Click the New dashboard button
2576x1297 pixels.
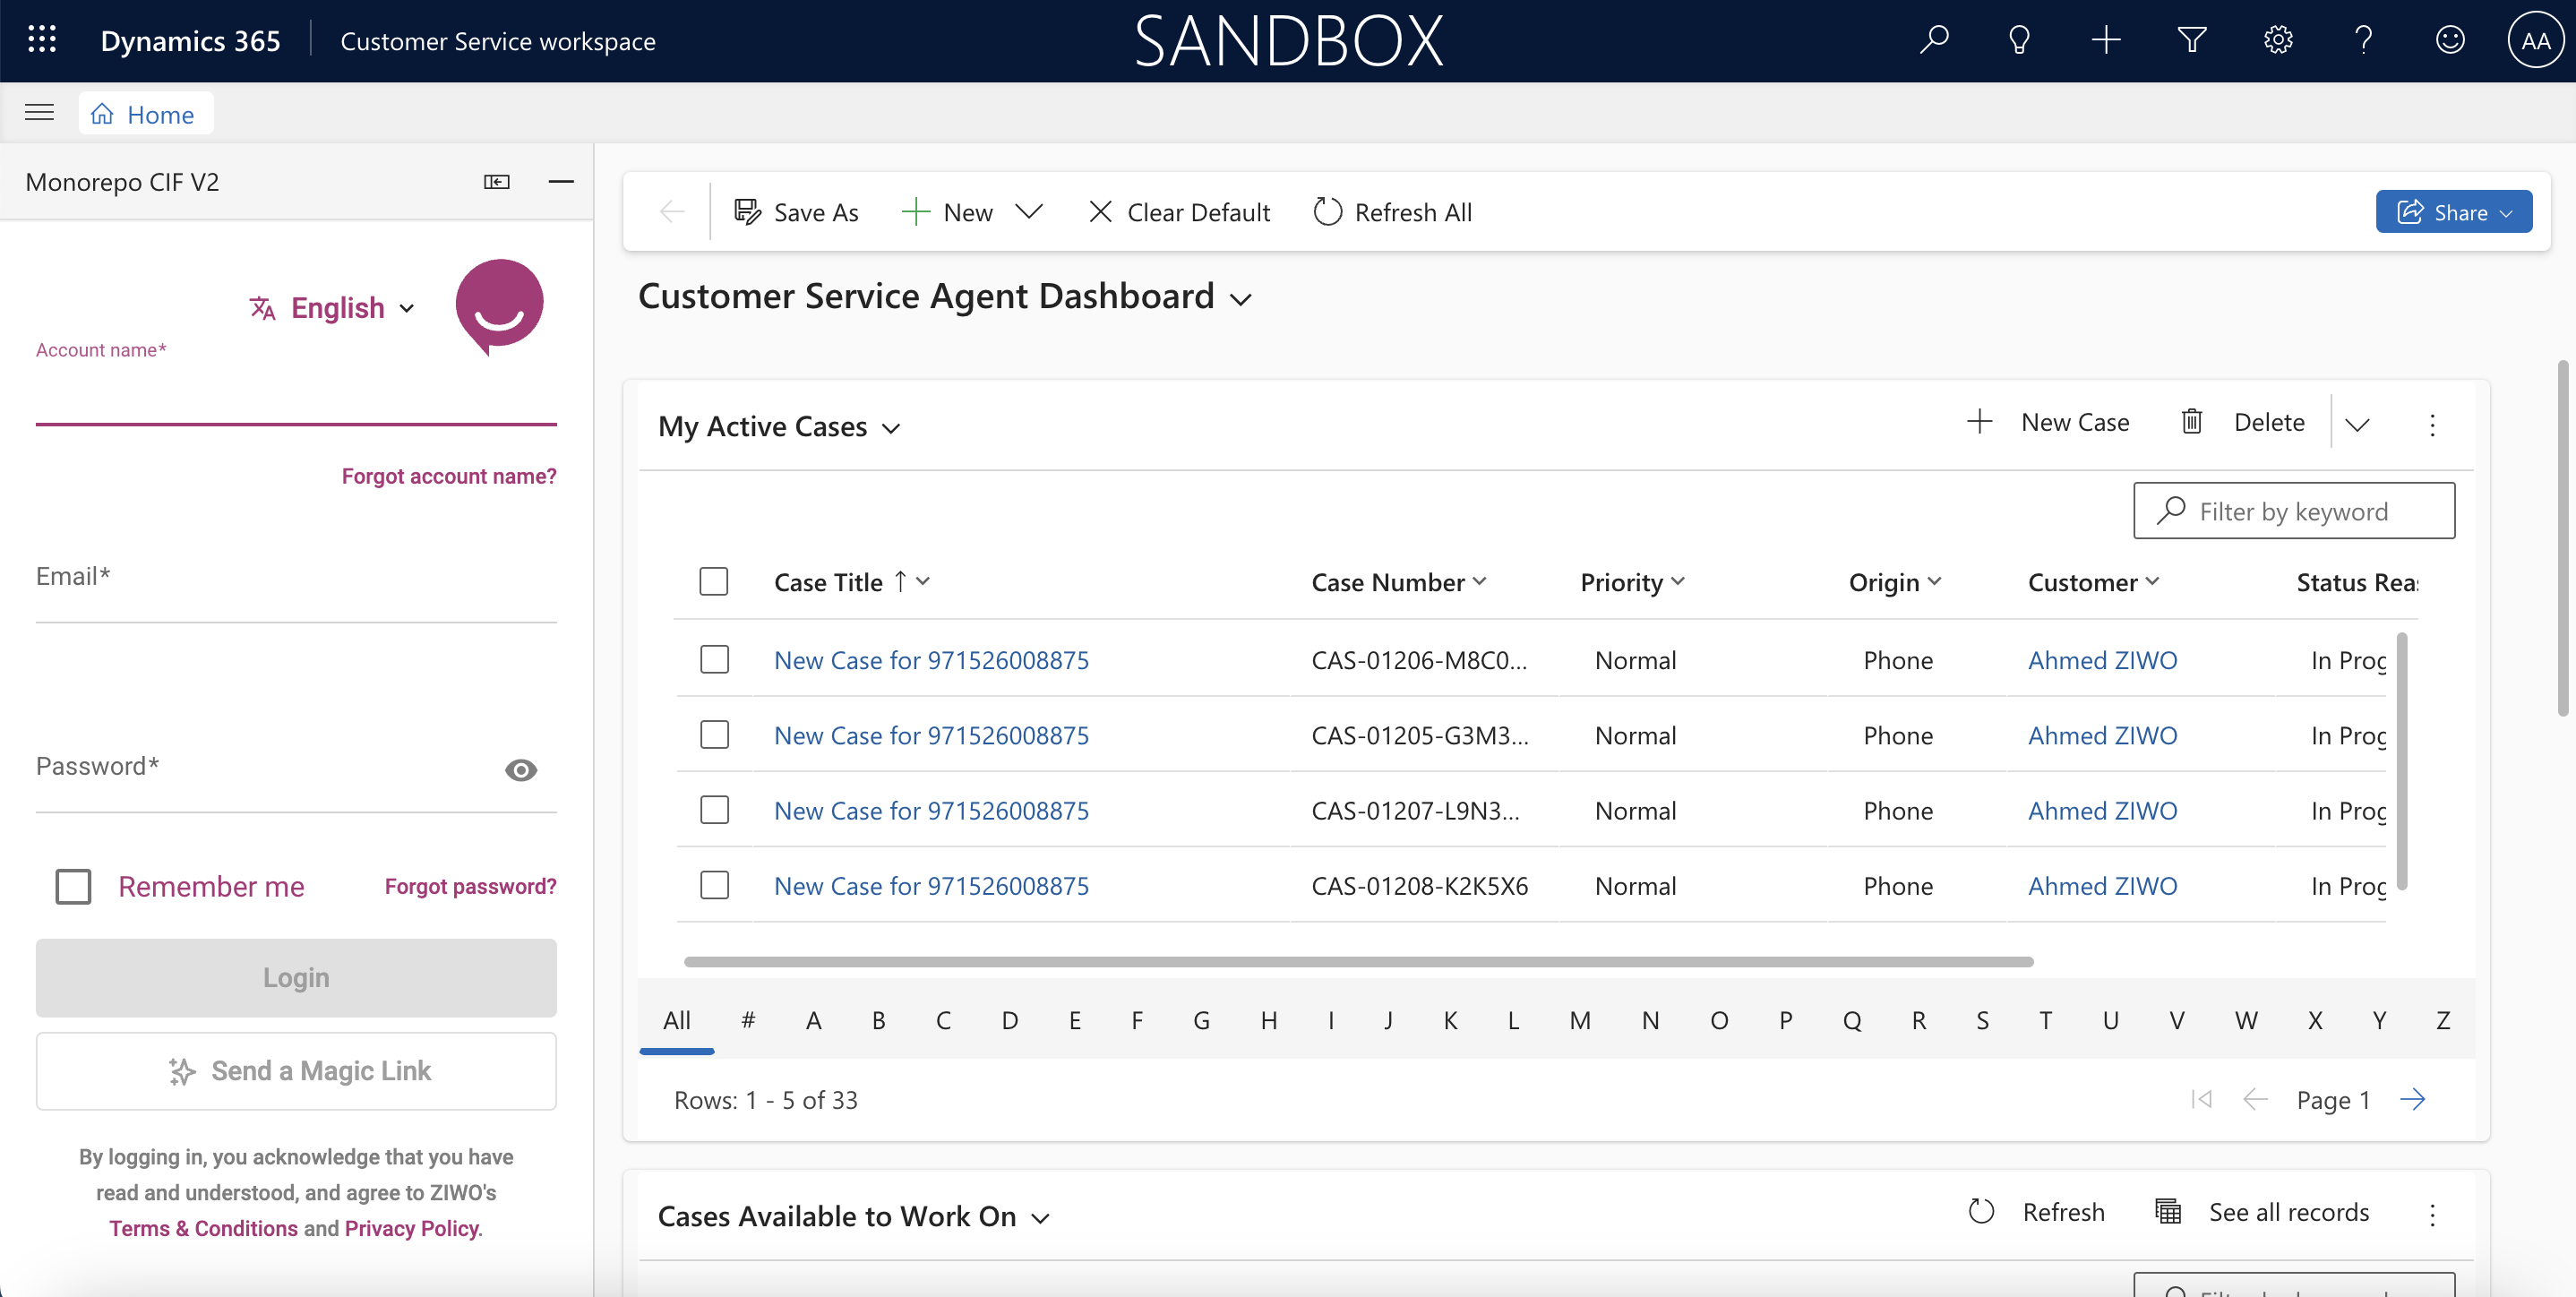click(x=946, y=212)
